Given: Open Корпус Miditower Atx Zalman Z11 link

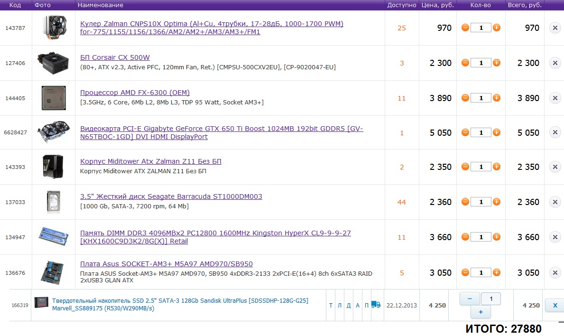Looking at the screenshot, I should [151, 161].
